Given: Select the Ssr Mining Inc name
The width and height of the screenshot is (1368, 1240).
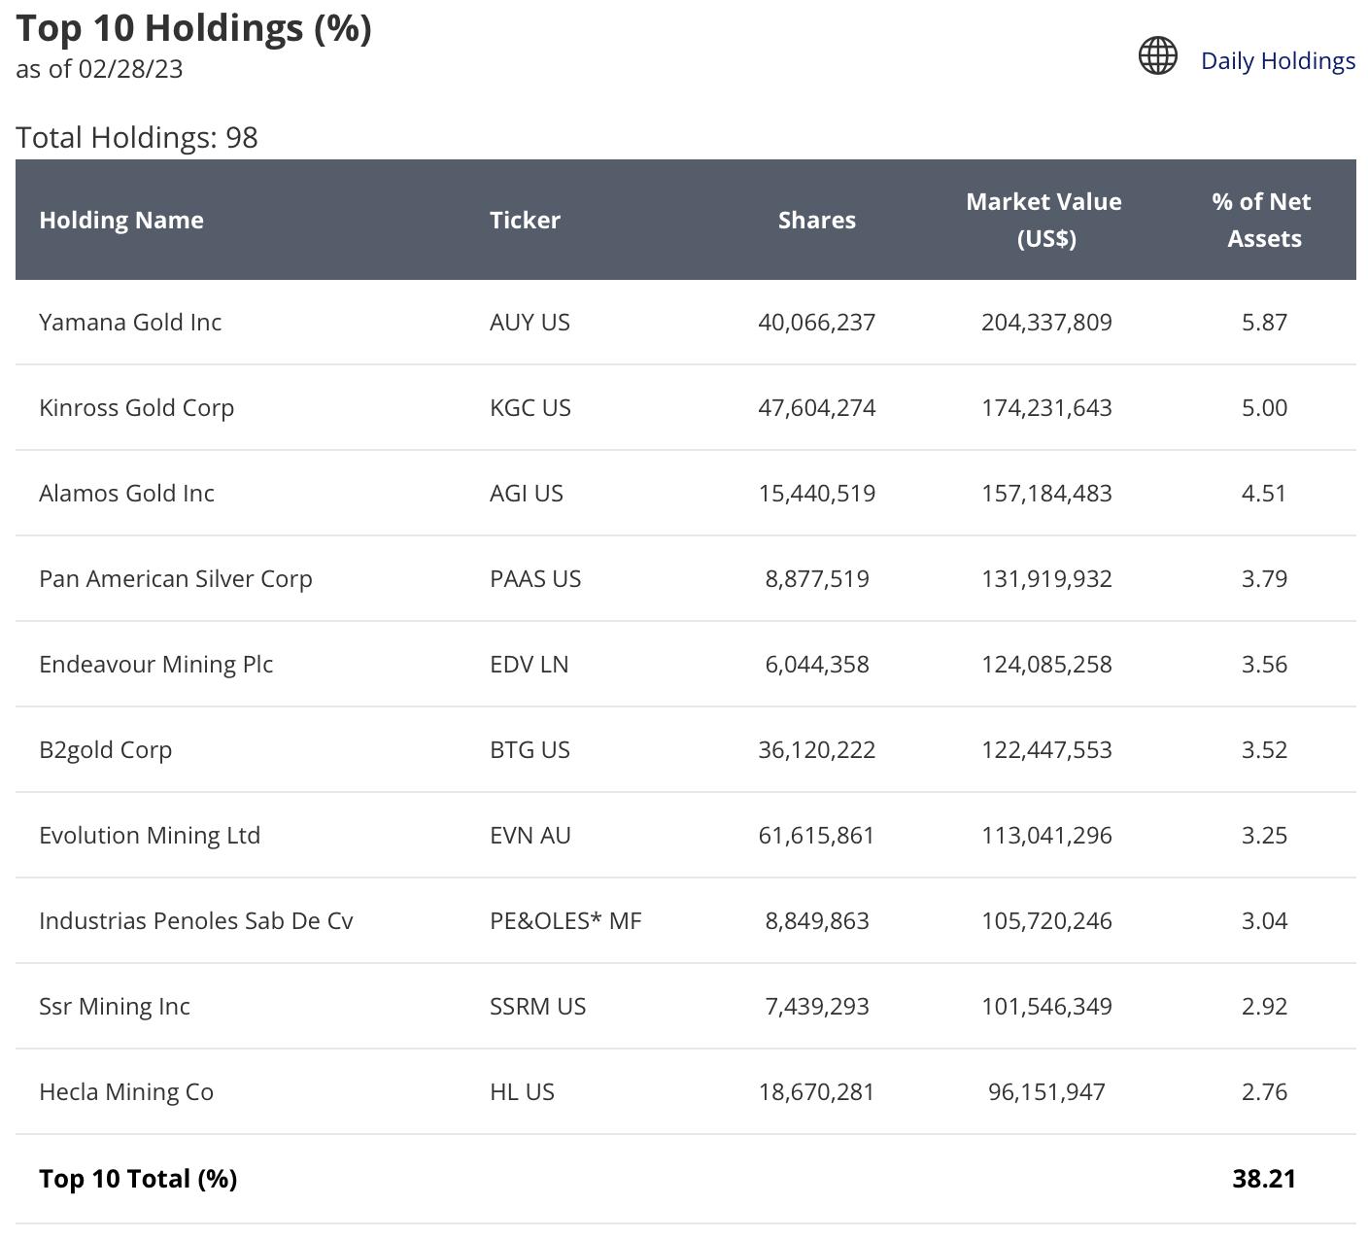Looking at the screenshot, I should [x=115, y=1006].
